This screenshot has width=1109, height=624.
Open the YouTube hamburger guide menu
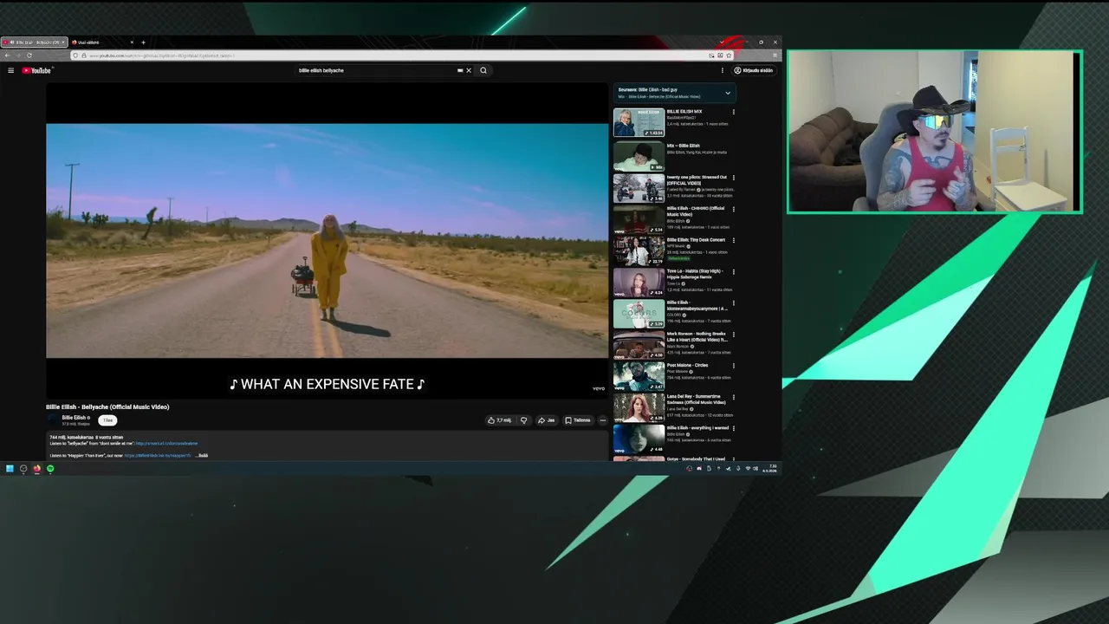(x=10, y=70)
